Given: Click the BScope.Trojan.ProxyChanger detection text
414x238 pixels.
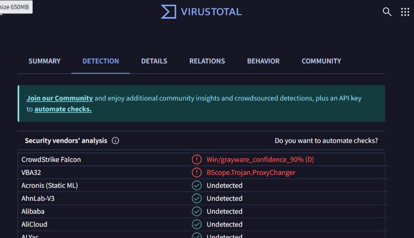Looking at the screenshot, I should tap(251, 172).
